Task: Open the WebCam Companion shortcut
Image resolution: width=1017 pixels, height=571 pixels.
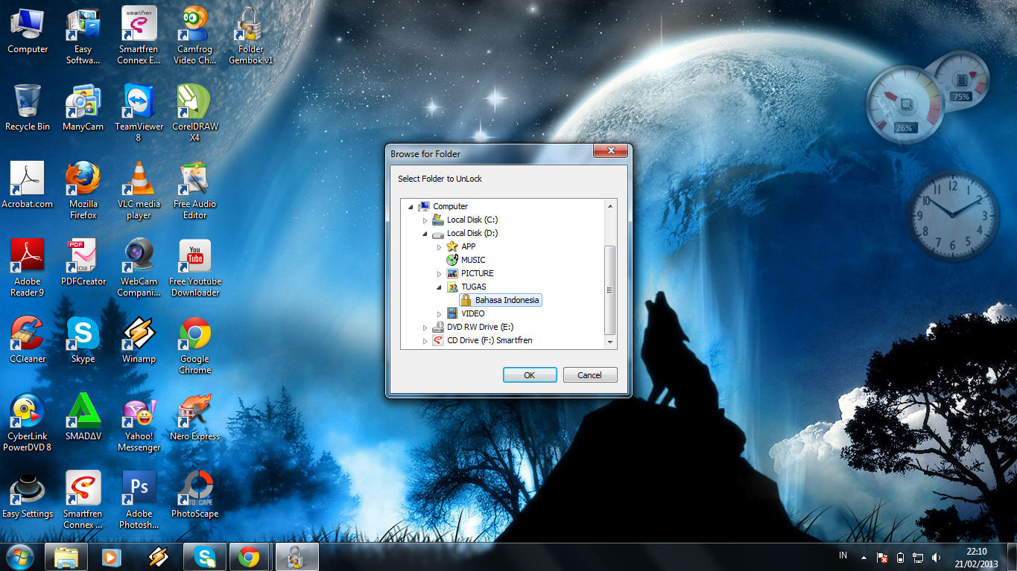Action: [x=139, y=268]
